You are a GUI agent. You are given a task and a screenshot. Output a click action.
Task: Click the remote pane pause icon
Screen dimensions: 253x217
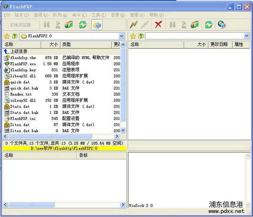172,24
